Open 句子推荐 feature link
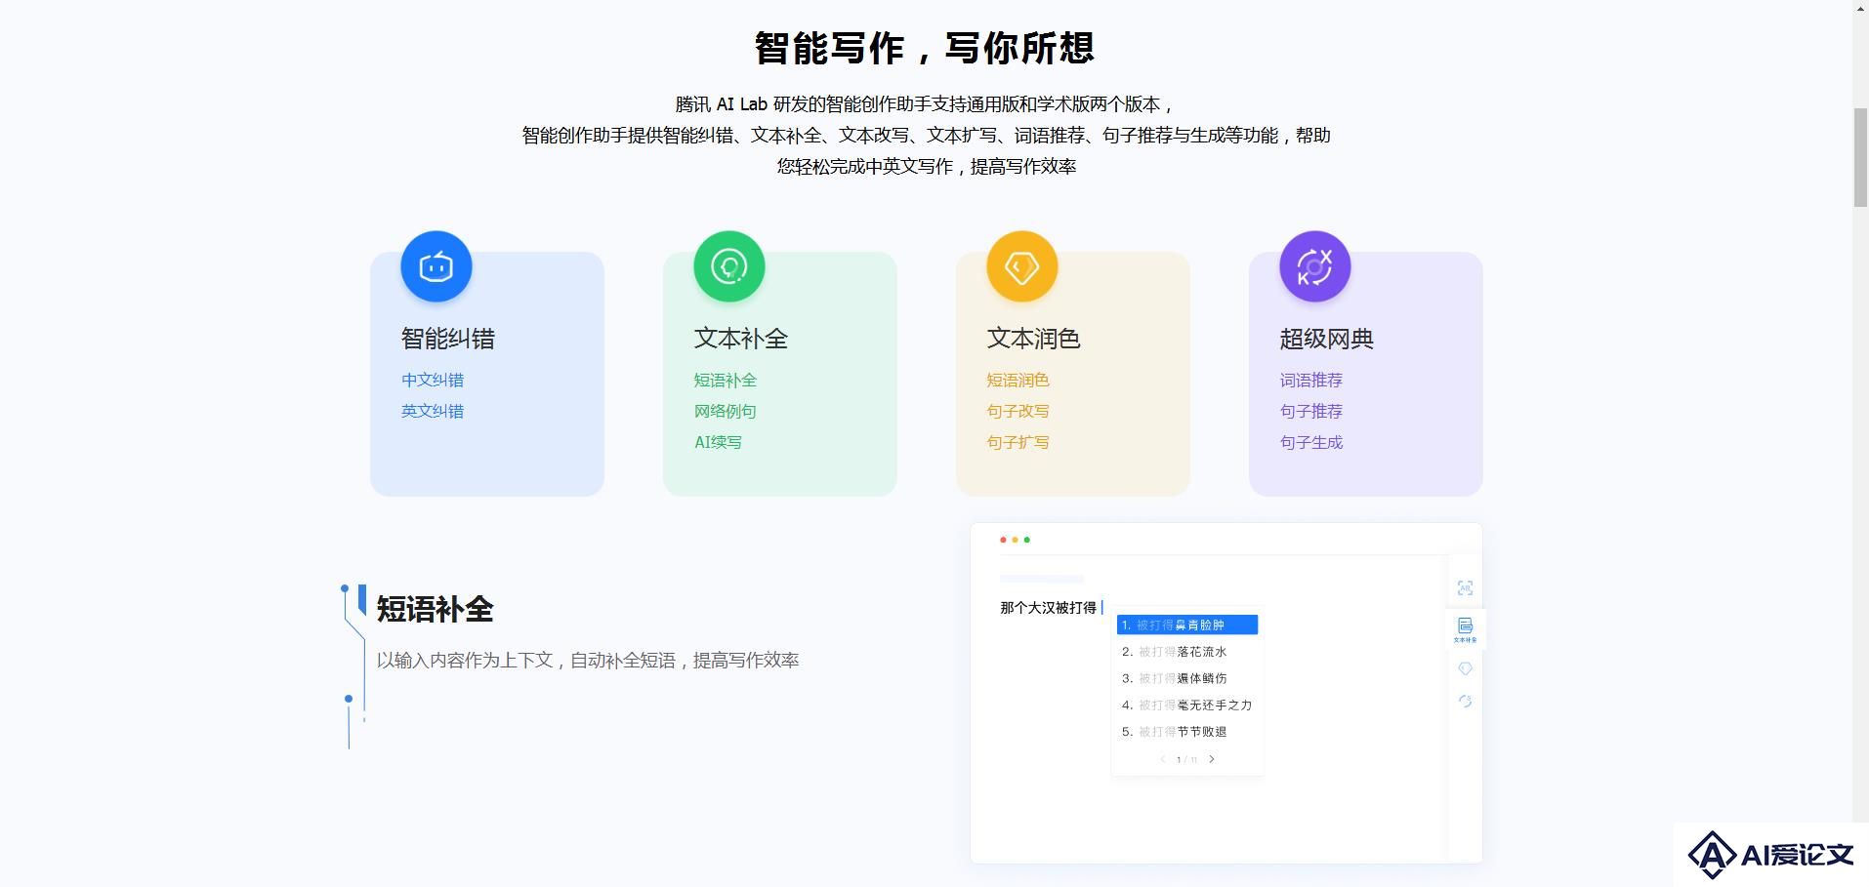Viewport: 1869px width, 887px height. 1311,411
